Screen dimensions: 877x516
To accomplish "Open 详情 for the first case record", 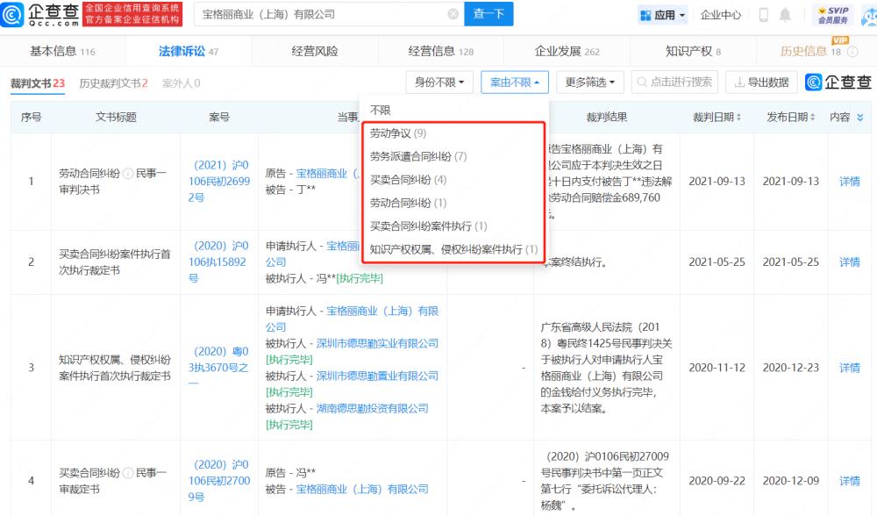I will 848,182.
